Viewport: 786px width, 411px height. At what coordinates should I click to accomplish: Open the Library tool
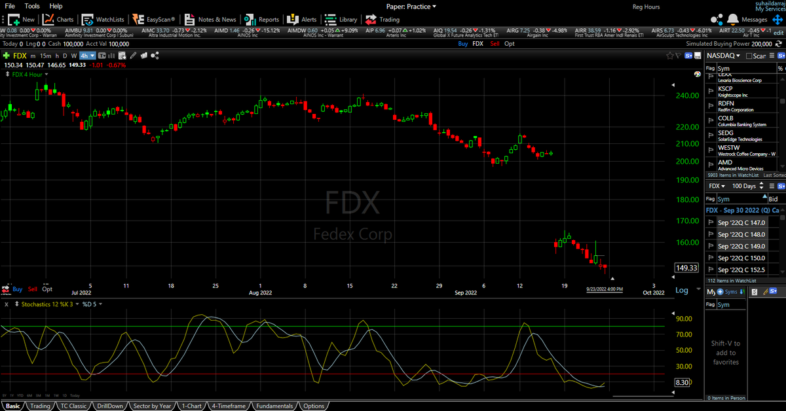[x=341, y=20]
